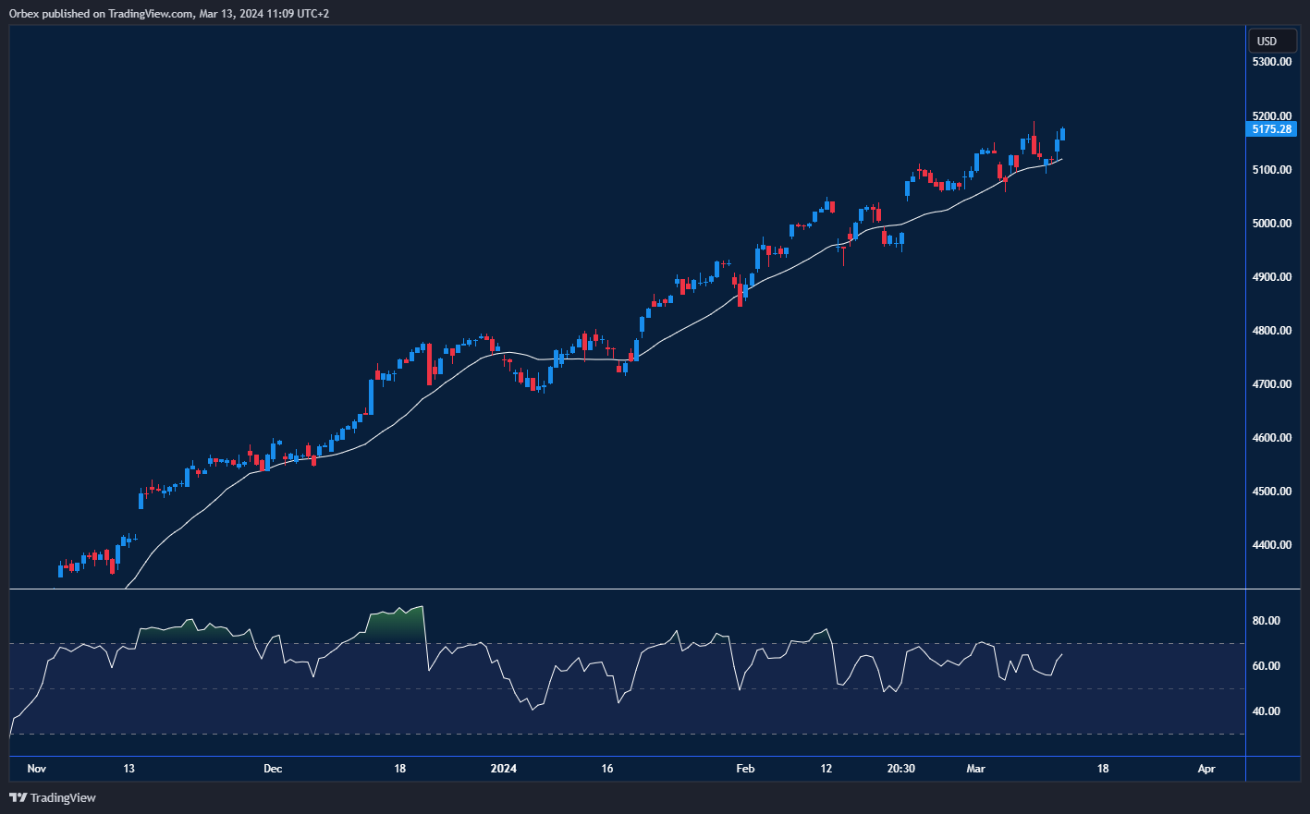Click the blue 5175.28 price label
1310x814 pixels.
[x=1273, y=129]
